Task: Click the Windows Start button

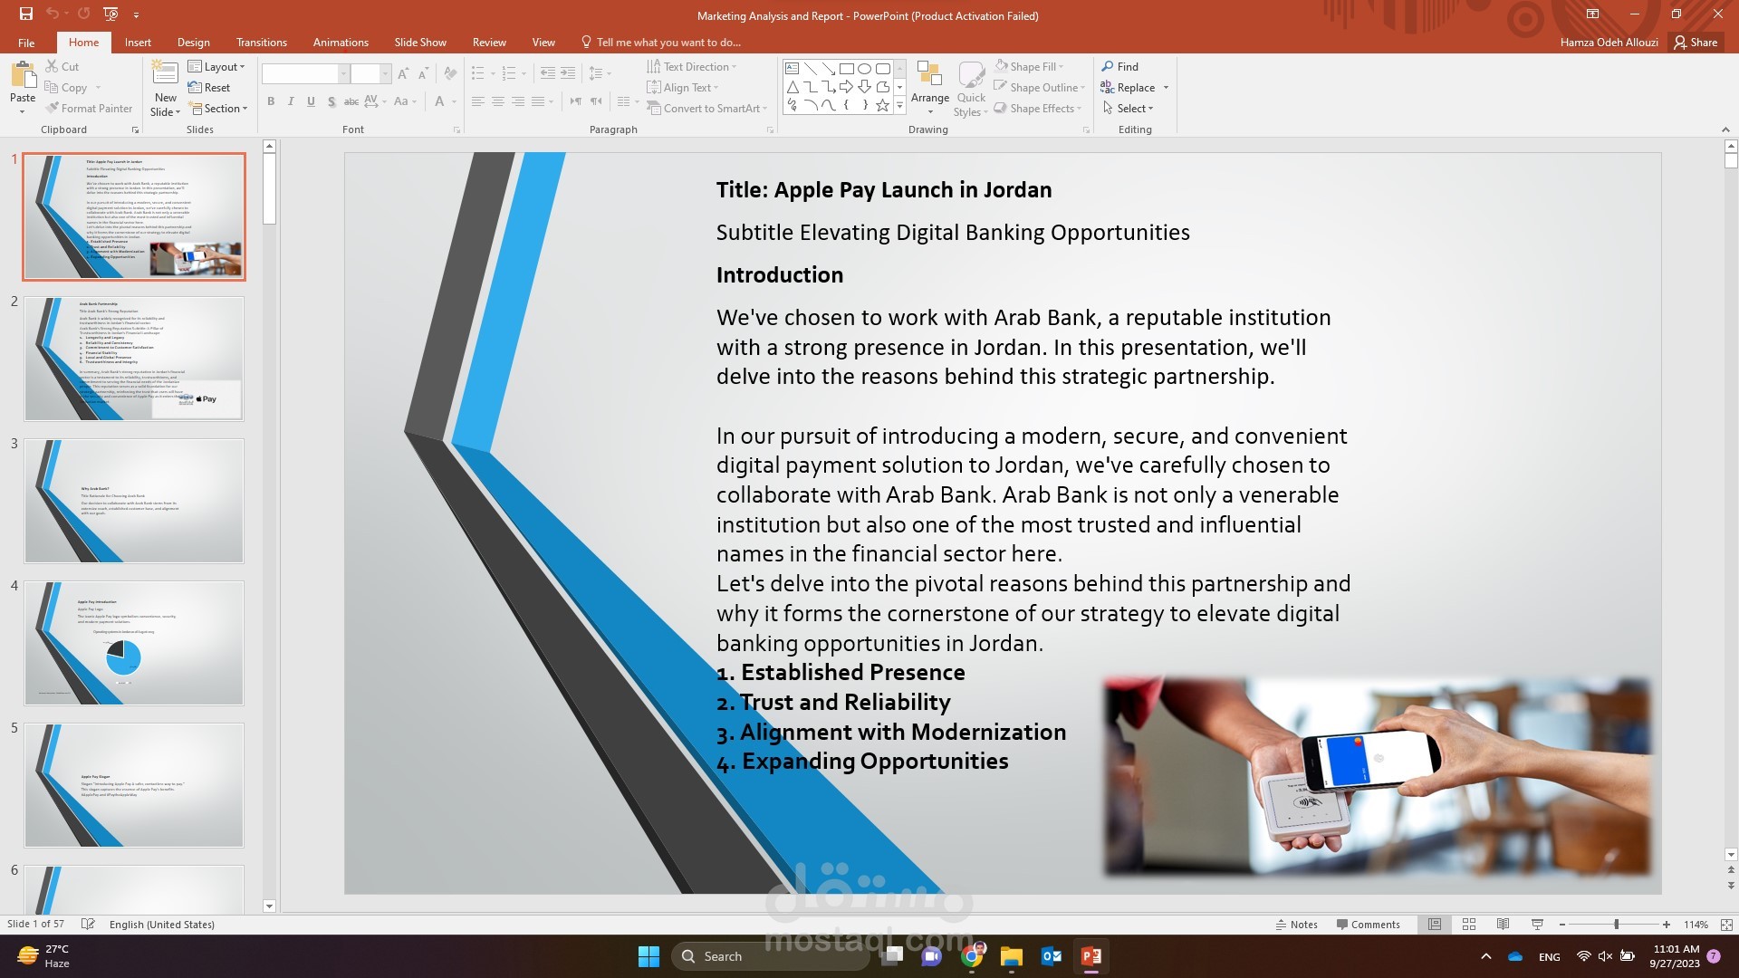Action: click(x=649, y=956)
